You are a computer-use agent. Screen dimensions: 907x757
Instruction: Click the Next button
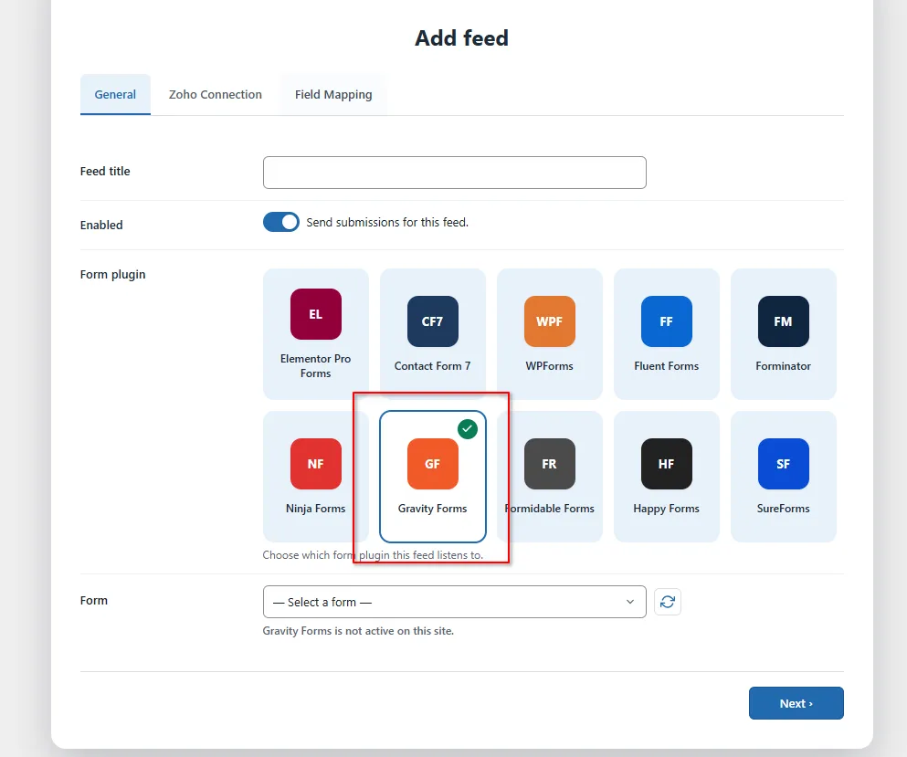[x=796, y=703]
